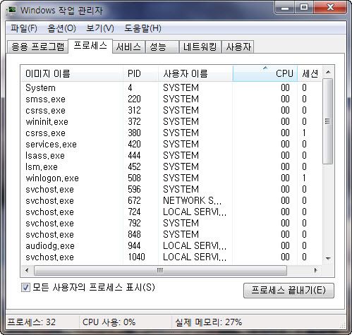This screenshot has height=335, width=352.
Task: Sort by 세션 column header
Action: [x=310, y=73]
